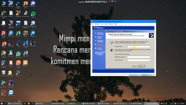Screen dimensions: 186x105
Task: Open Google Chrome desktop shortcut
Action: tap(4, 54)
